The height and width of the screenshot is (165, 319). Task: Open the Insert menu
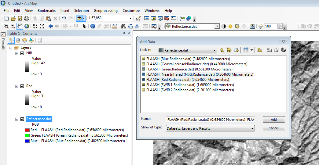[x=65, y=11]
